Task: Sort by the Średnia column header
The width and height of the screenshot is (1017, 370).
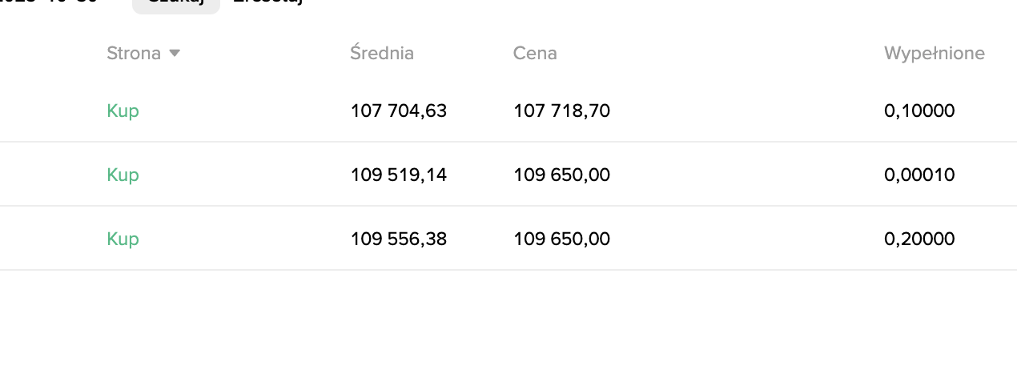Action: 382,54
